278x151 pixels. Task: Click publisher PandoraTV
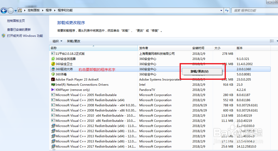point(147,90)
